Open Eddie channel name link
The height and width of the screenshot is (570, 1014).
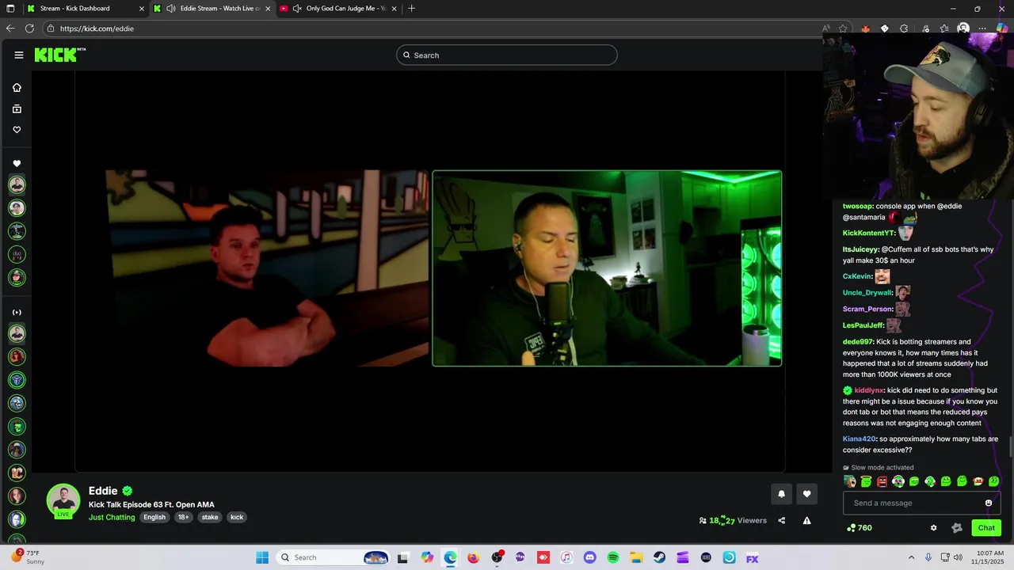(103, 491)
